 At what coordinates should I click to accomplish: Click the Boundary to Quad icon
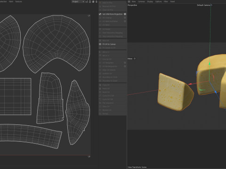click(x=100, y=81)
